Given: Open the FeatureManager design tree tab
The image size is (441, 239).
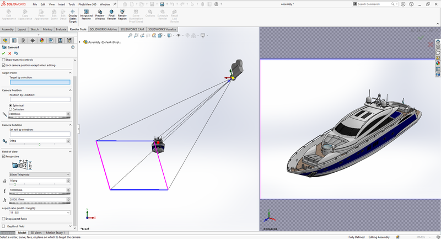Looking at the screenshot, I should (5, 40).
